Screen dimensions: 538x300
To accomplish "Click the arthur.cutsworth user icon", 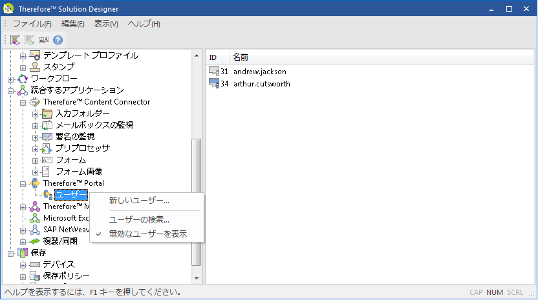I will [214, 84].
